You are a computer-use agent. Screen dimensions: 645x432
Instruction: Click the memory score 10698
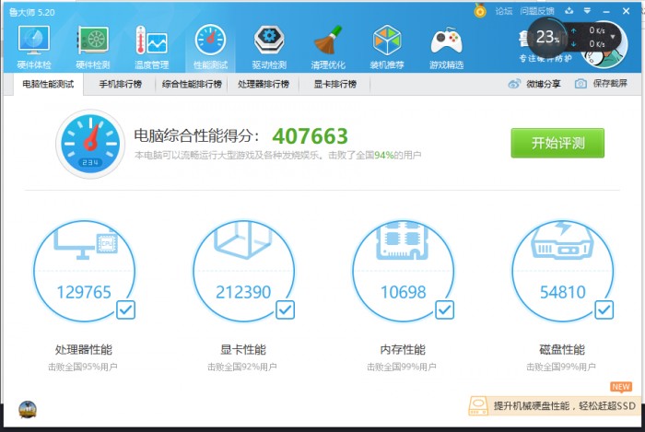point(404,292)
